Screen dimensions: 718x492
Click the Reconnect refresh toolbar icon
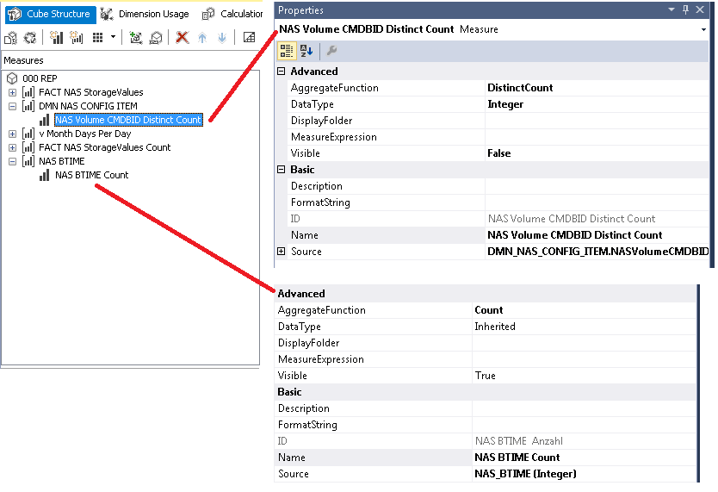tap(30, 38)
